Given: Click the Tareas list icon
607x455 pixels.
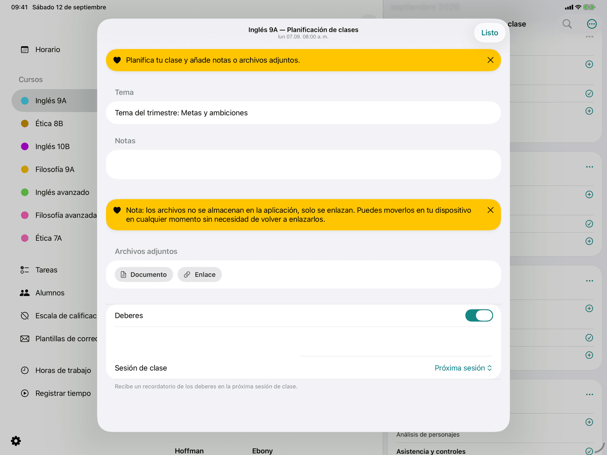Looking at the screenshot, I should [25, 270].
